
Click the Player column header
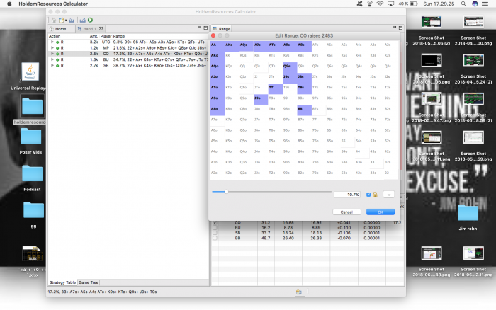click(106, 36)
